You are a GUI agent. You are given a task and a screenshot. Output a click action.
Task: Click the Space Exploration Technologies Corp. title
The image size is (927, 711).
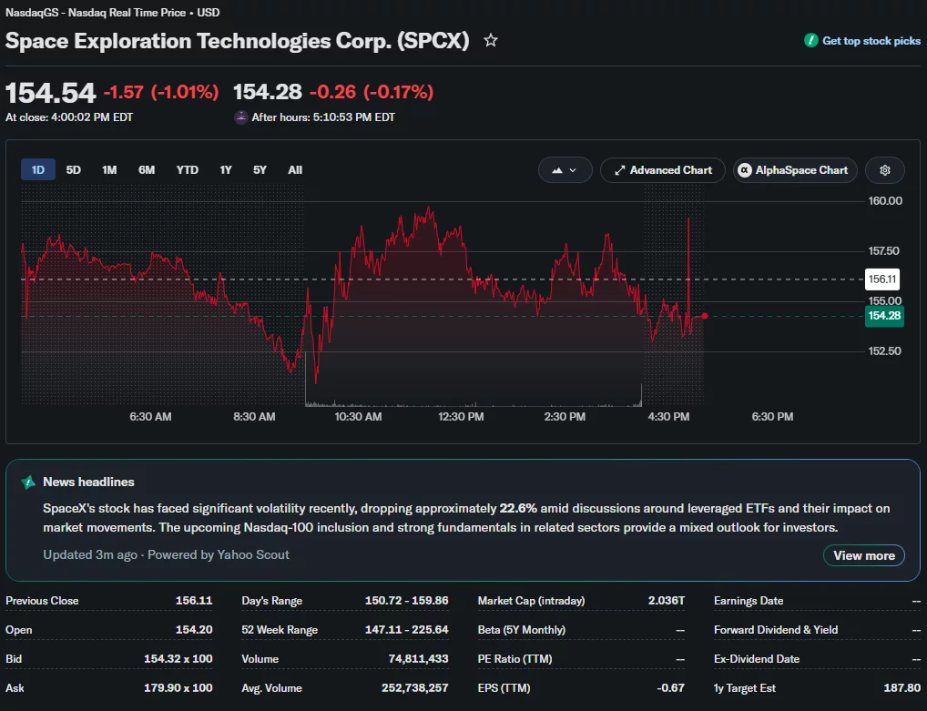coord(237,41)
